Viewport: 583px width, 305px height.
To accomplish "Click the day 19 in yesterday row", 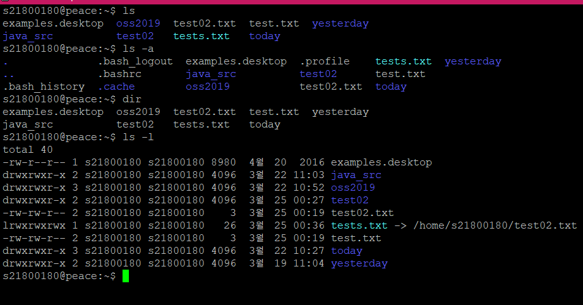I will [x=280, y=263].
